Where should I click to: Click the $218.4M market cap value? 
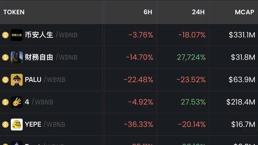(240, 102)
